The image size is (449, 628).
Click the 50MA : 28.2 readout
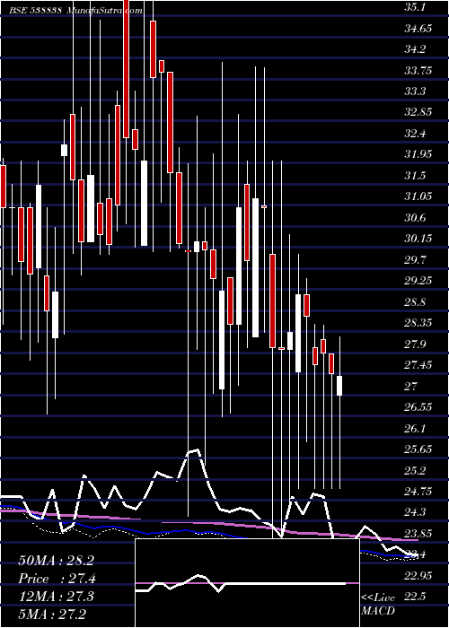click(x=56, y=561)
